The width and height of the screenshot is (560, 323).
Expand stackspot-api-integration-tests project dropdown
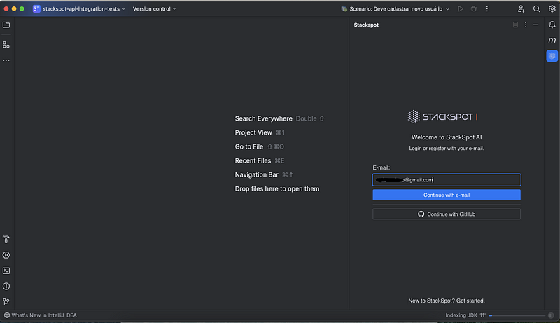[x=84, y=8]
